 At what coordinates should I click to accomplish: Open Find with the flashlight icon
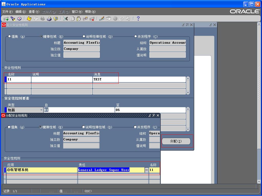tap(13, 19)
